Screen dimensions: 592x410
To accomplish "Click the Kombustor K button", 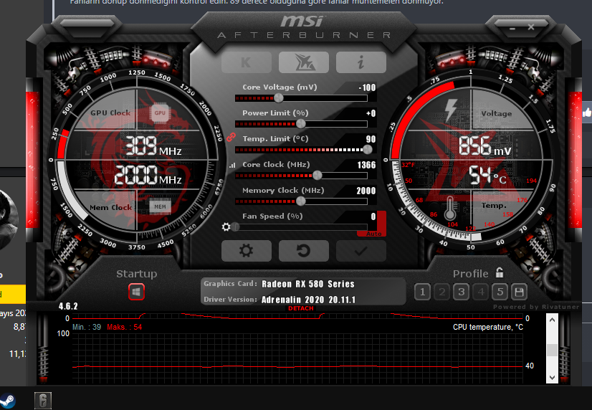I will 246,62.
